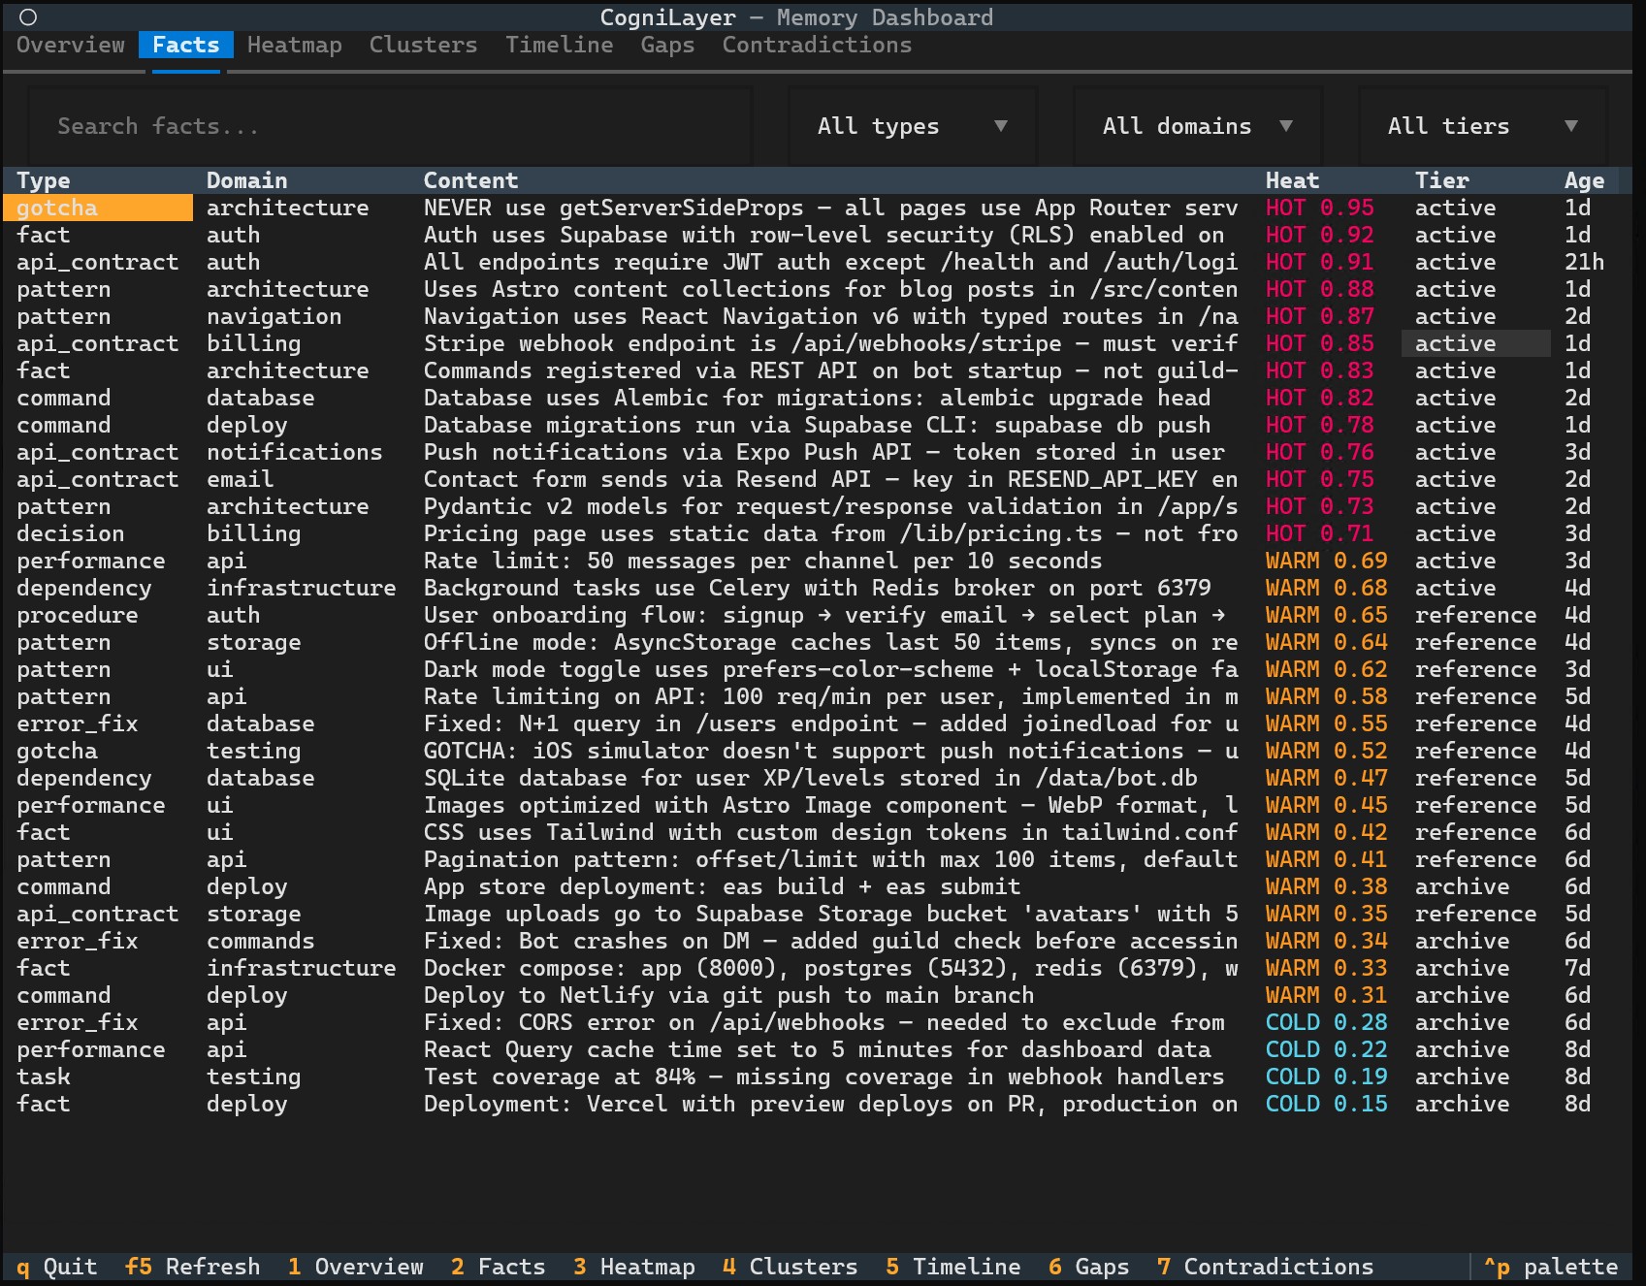Image resolution: width=1646 pixels, height=1286 pixels.
Task: Switch to the Overview tab
Action: [x=71, y=45]
